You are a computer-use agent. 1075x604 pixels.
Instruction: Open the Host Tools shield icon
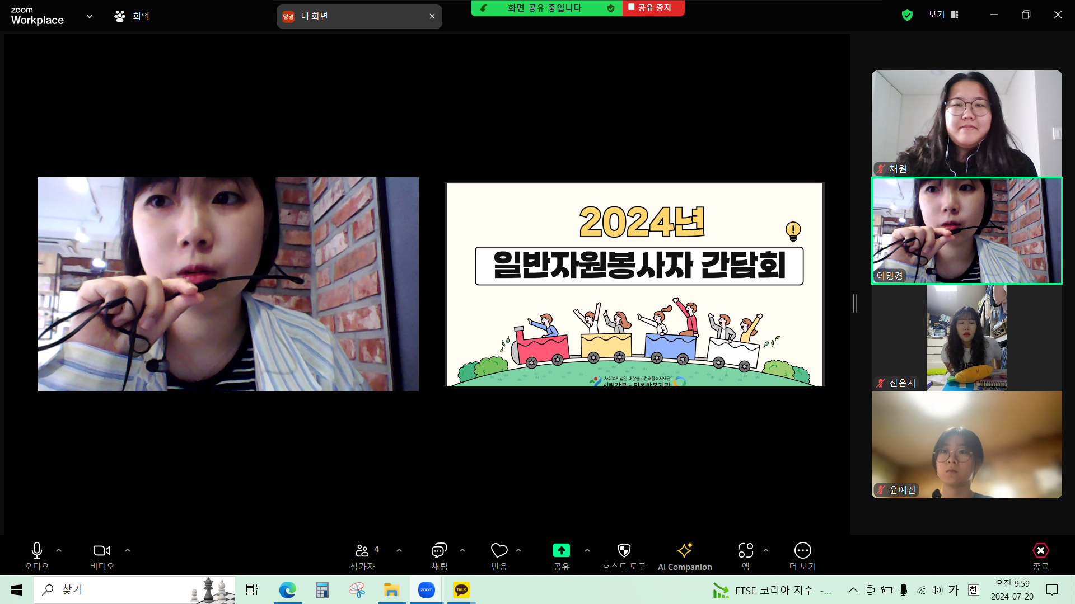[624, 550]
